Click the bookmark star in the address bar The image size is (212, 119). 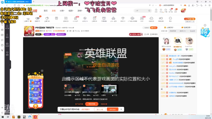[24, 5]
